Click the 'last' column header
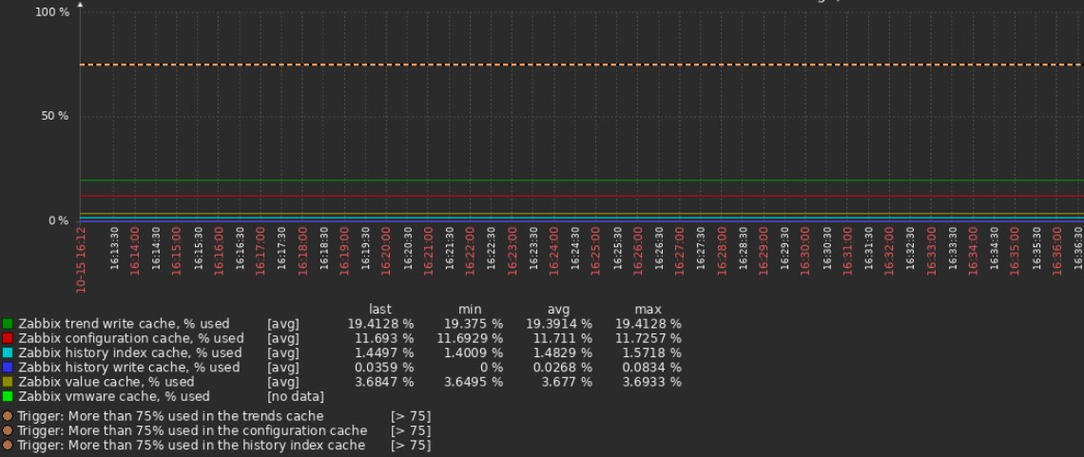 pyautogui.click(x=380, y=310)
